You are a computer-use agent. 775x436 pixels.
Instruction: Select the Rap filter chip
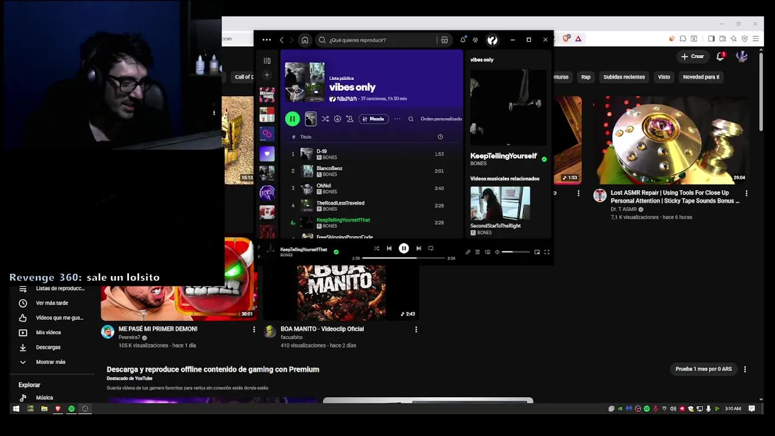coord(585,77)
